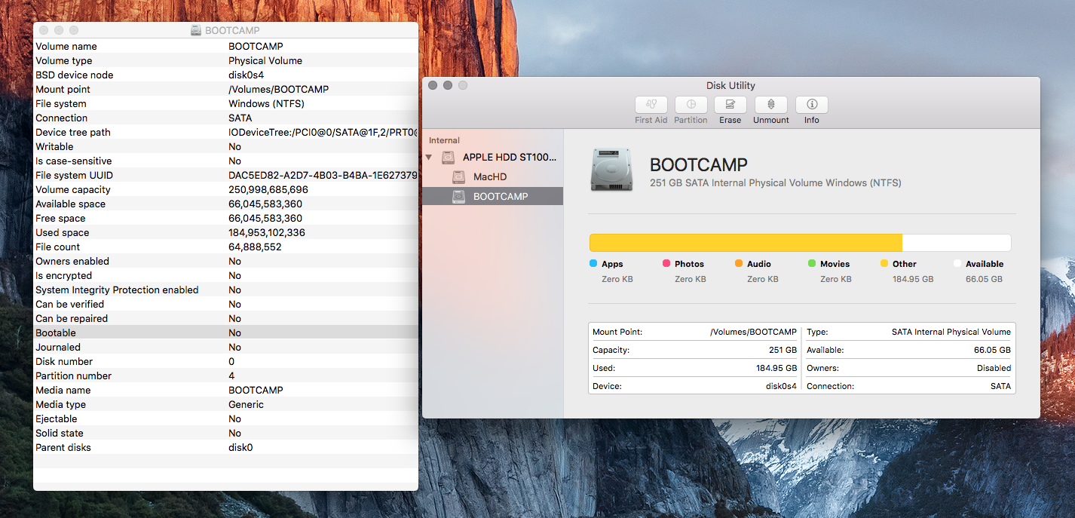Image resolution: width=1075 pixels, height=518 pixels.
Task: Click the APPLE HDD drive icon in sidebar
Action: click(449, 158)
